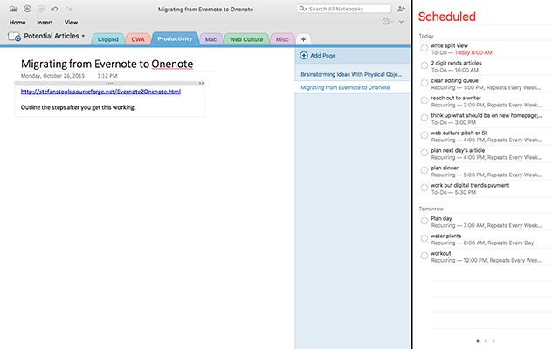This screenshot has width=559, height=349.
Task: Complete the plan next day's article reminder
Action: (424, 153)
